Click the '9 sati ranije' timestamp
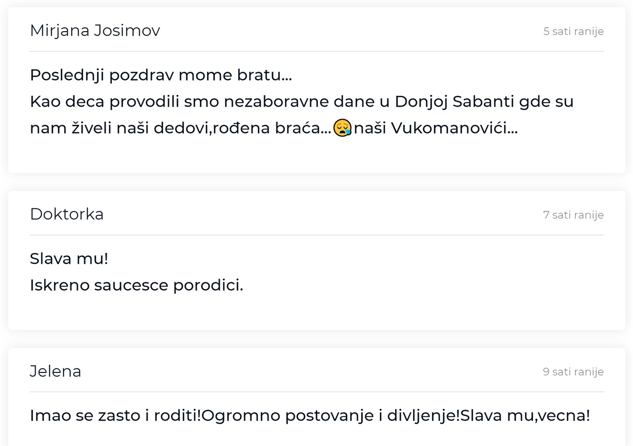 pos(573,371)
